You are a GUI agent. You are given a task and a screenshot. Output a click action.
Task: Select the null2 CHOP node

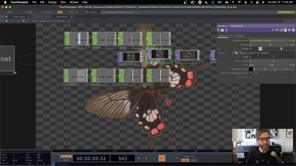pyautogui.click(x=159, y=77)
